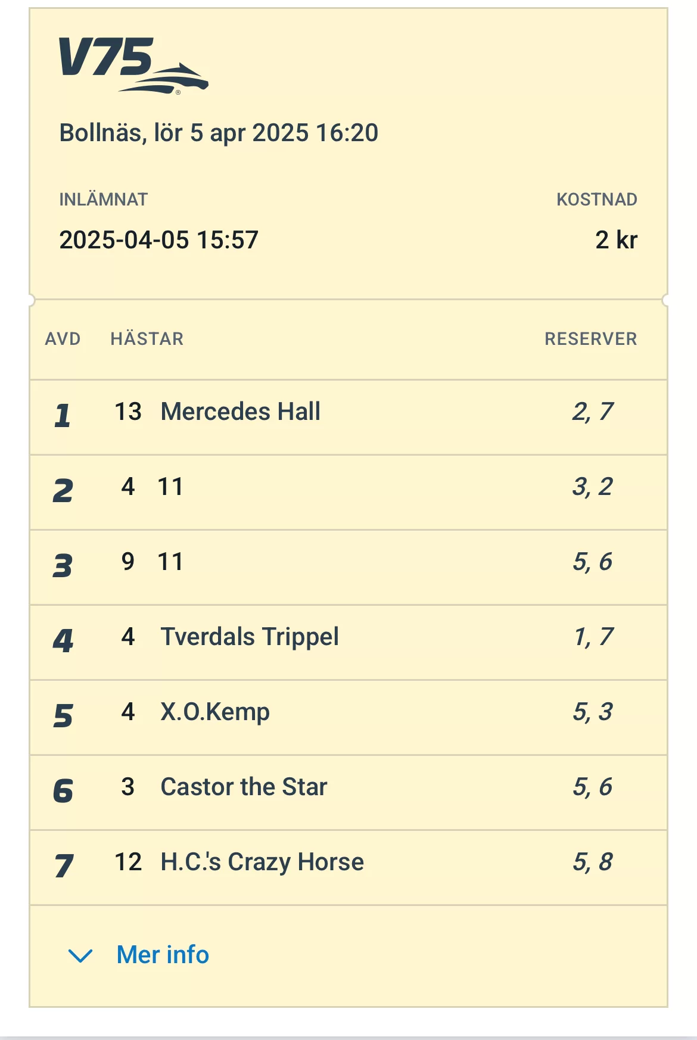Select race number 5 icon
The image size is (697, 1040).
63,715
